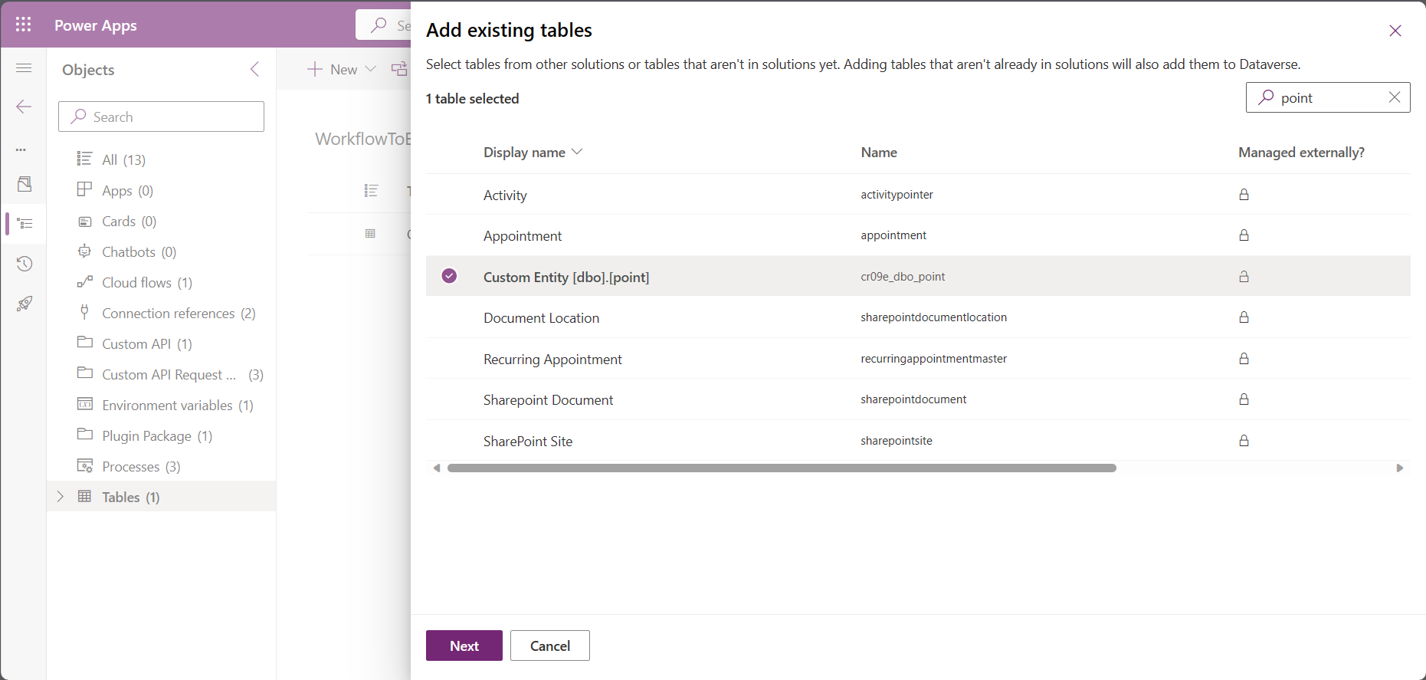Open the Overview icon in left rail
The height and width of the screenshot is (680, 1426).
(25, 184)
